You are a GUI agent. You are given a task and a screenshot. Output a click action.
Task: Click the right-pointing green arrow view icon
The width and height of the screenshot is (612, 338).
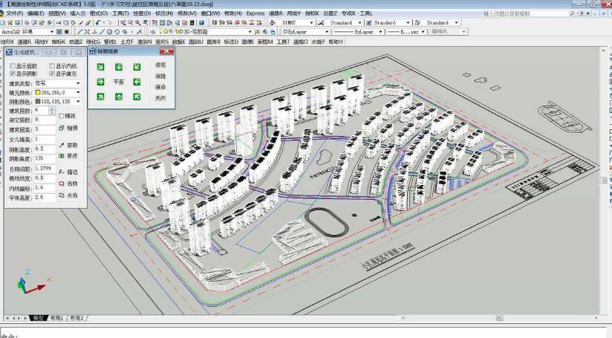click(100, 82)
